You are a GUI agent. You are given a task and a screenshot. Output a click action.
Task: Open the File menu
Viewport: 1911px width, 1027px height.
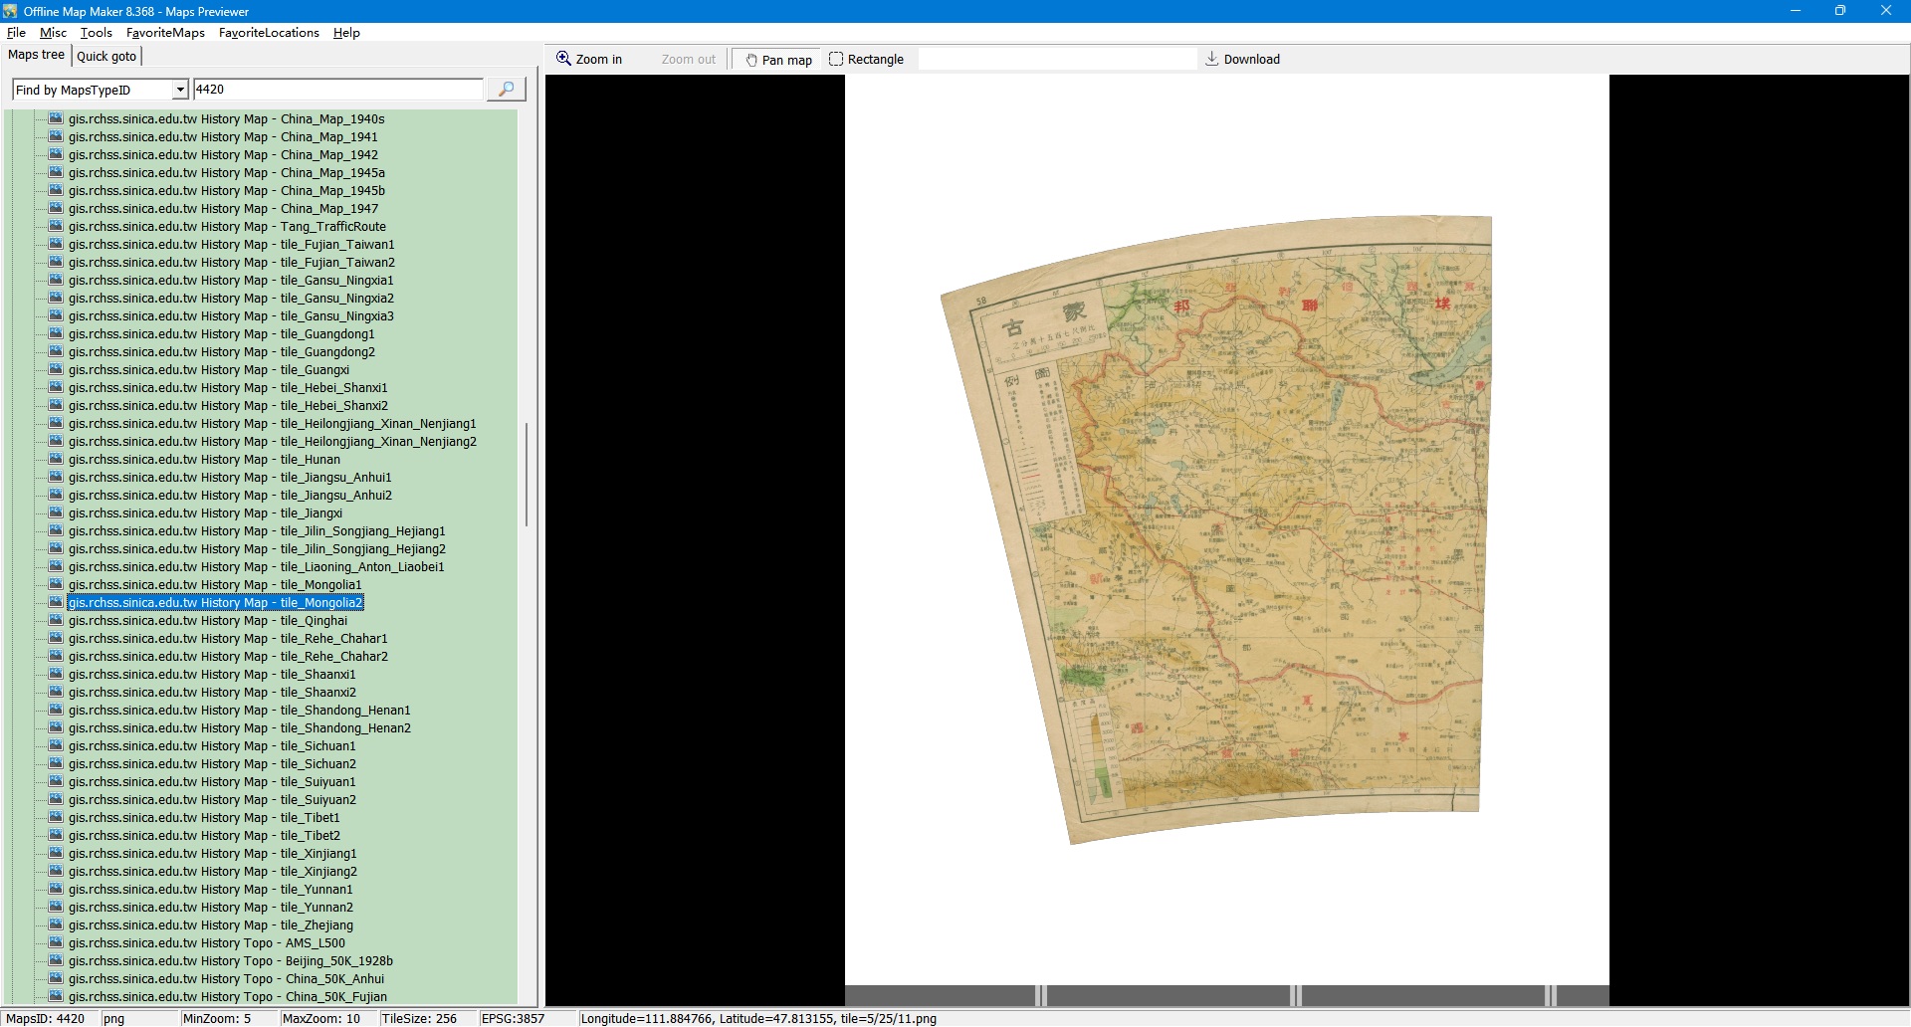click(x=16, y=33)
